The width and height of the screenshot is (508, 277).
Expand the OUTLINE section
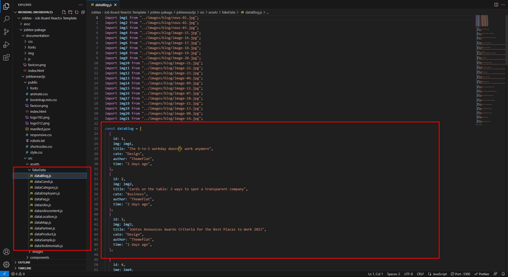coord(24,262)
